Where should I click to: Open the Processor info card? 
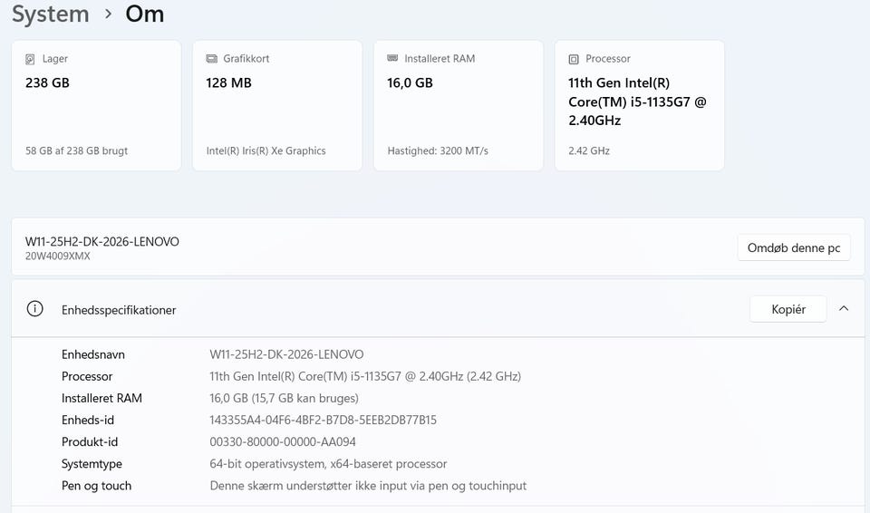640,105
